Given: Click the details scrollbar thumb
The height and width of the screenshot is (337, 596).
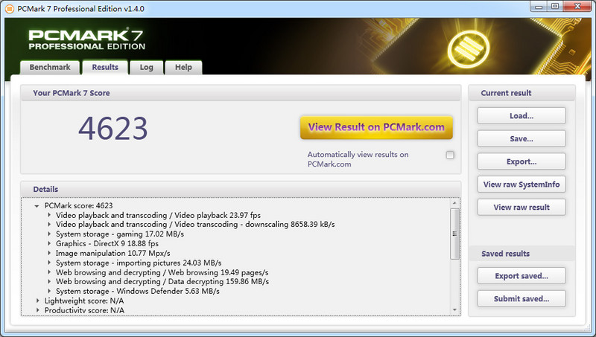Looking at the screenshot, I should click(454, 234).
